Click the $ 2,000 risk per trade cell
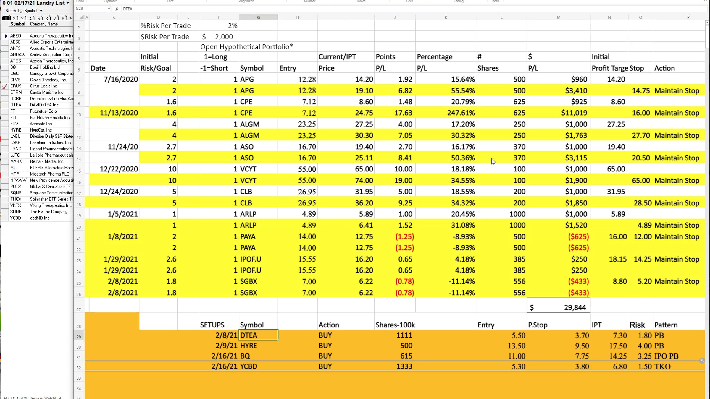710x399 pixels. click(219, 37)
